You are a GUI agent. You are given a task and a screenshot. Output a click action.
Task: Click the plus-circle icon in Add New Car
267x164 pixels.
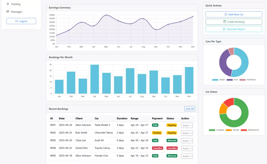click(x=226, y=14)
